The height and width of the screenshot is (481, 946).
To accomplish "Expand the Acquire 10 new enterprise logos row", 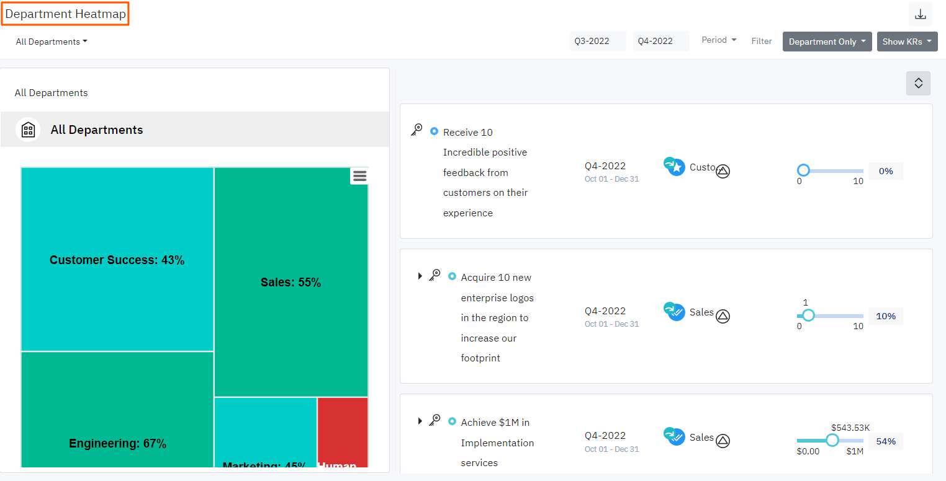I will coord(420,276).
